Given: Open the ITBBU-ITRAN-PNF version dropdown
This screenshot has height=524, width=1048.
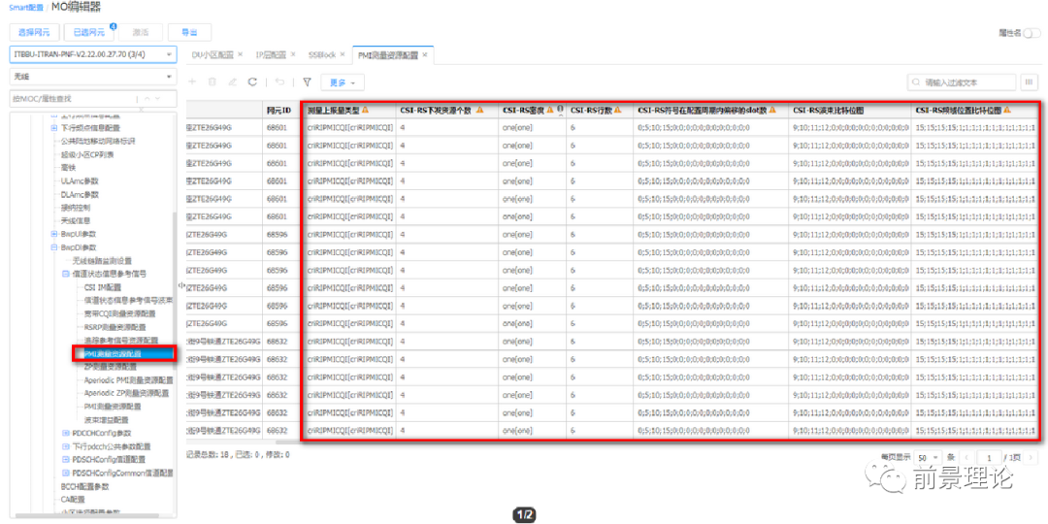Looking at the screenshot, I should click(93, 54).
